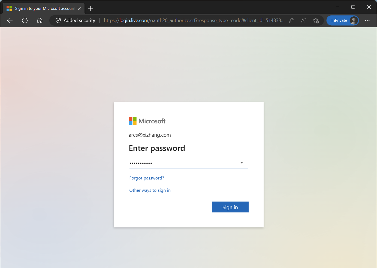377x268 pixels.
Task: Open Other ways to sign in link
Action: 150,190
